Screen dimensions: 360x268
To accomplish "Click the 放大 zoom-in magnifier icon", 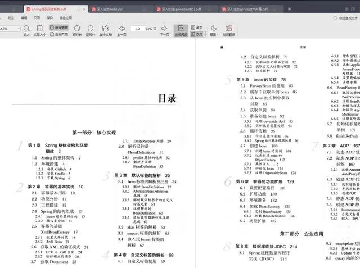I will tap(26, 29).
